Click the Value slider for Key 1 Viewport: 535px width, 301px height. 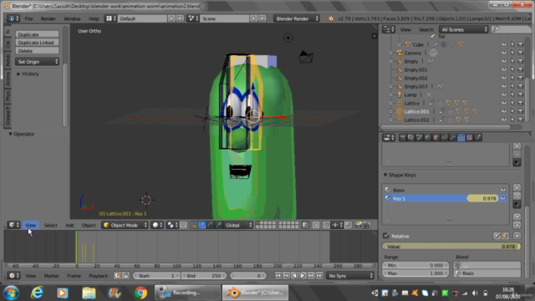(451, 247)
